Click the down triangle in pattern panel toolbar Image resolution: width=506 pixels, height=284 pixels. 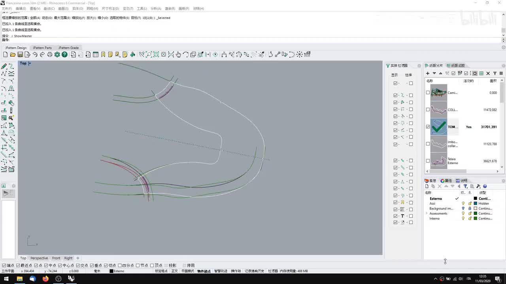(x=434, y=73)
